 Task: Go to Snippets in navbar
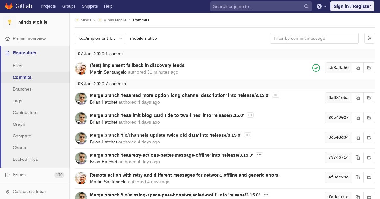[x=90, y=6]
